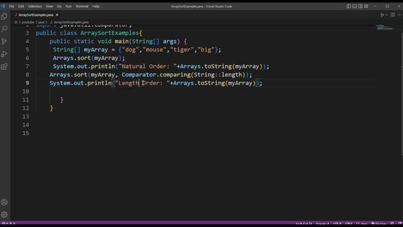The width and height of the screenshot is (403, 227).
Task: Click line number 5 in gutter
Action: coord(27,50)
